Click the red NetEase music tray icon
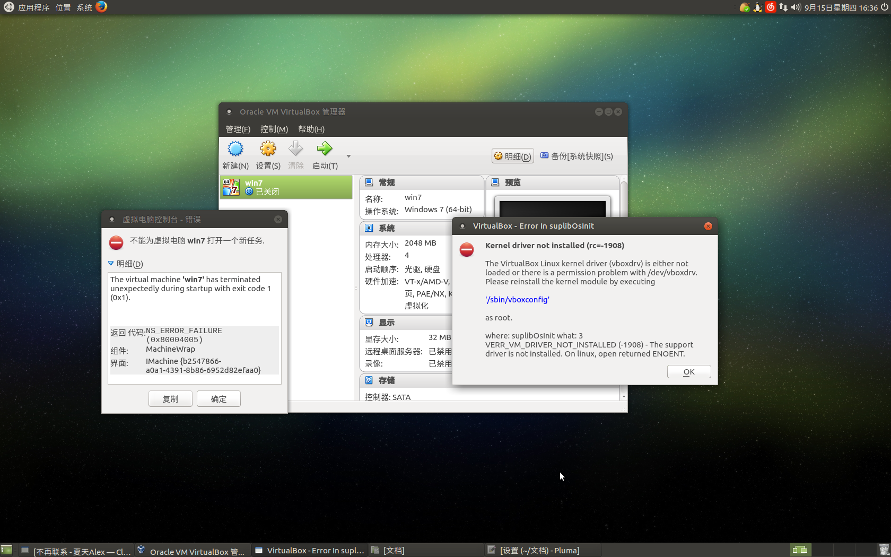 click(x=770, y=7)
